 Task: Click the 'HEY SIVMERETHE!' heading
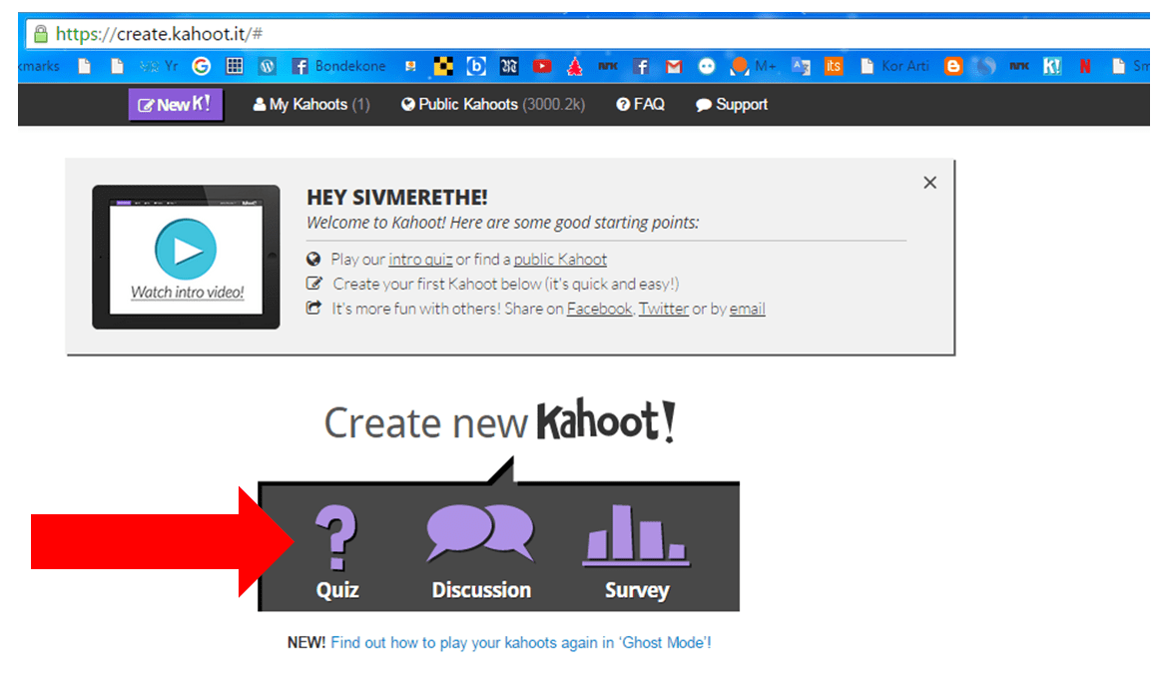point(397,197)
